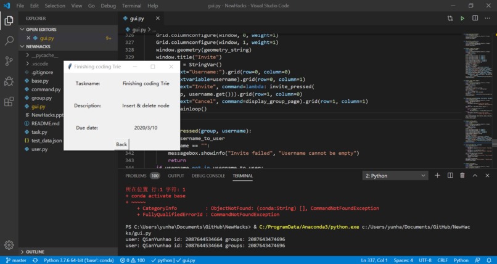
Task: Open the Extensions view
Action: 9,101
